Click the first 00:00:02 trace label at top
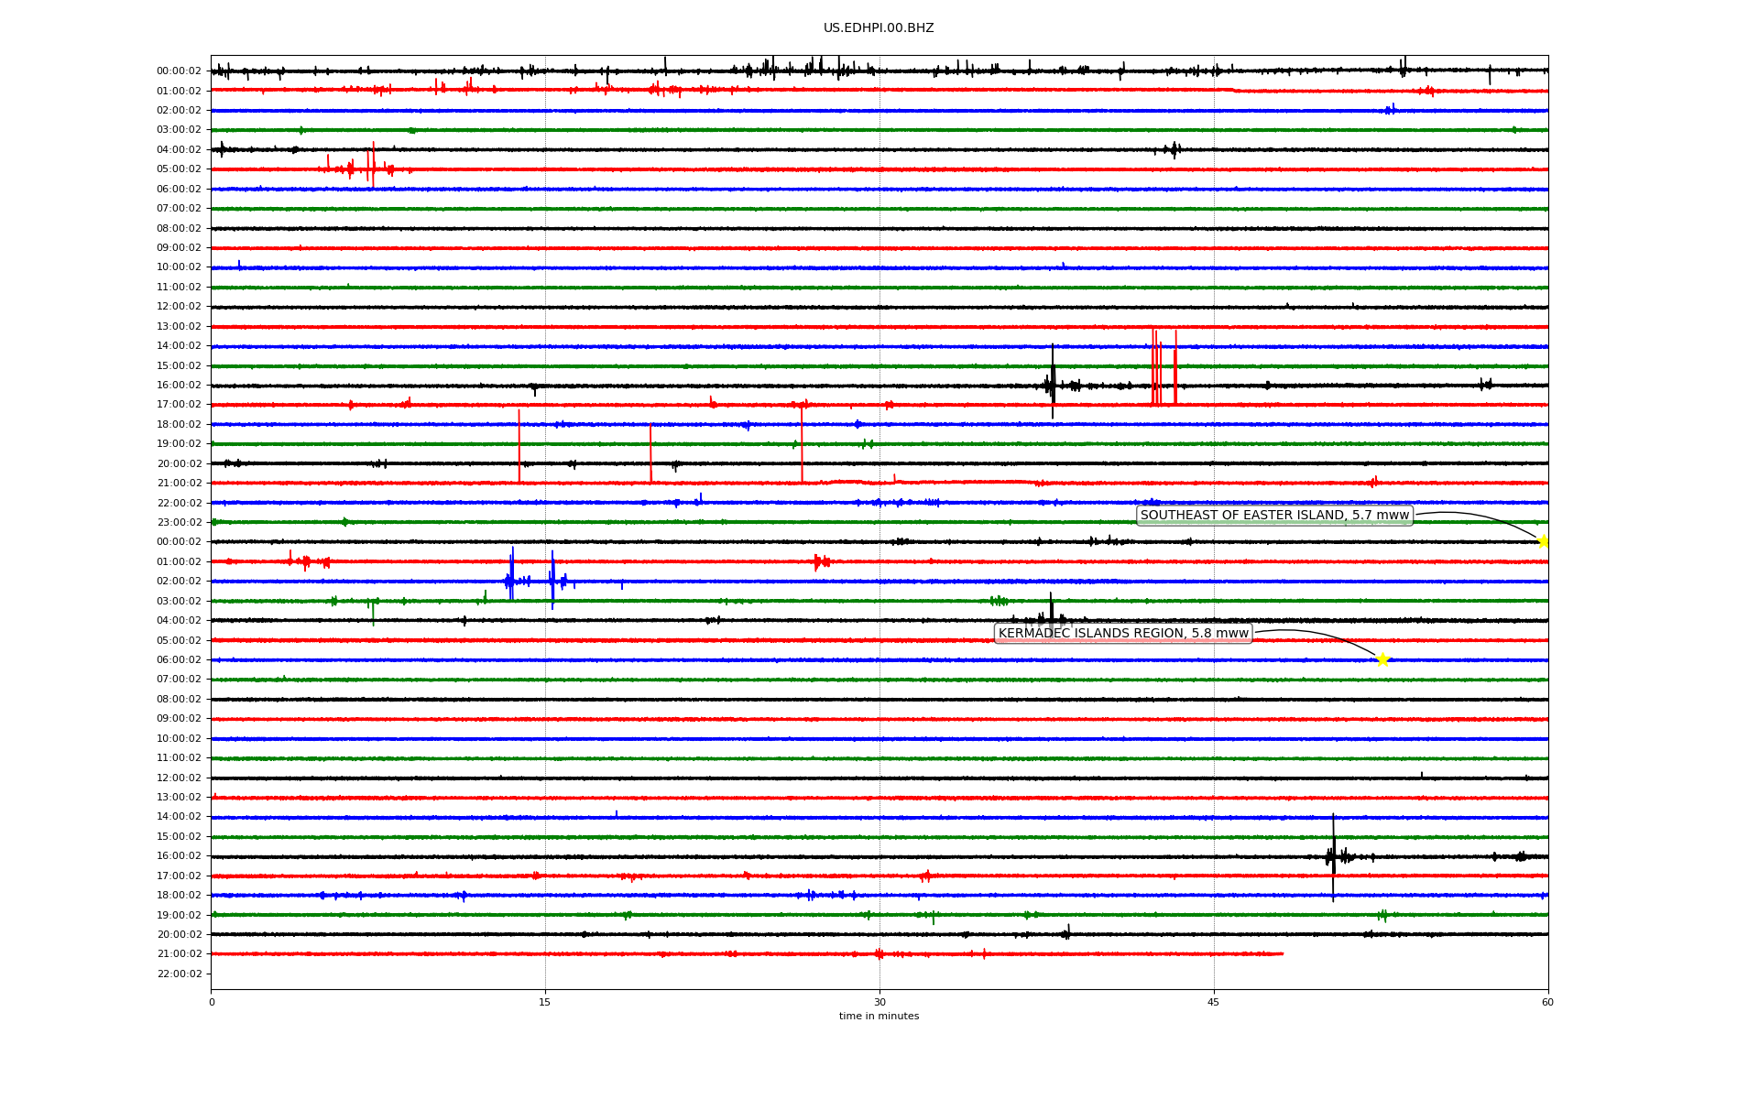The width and height of the screenshot is (1759, 1099). point(179,71)
